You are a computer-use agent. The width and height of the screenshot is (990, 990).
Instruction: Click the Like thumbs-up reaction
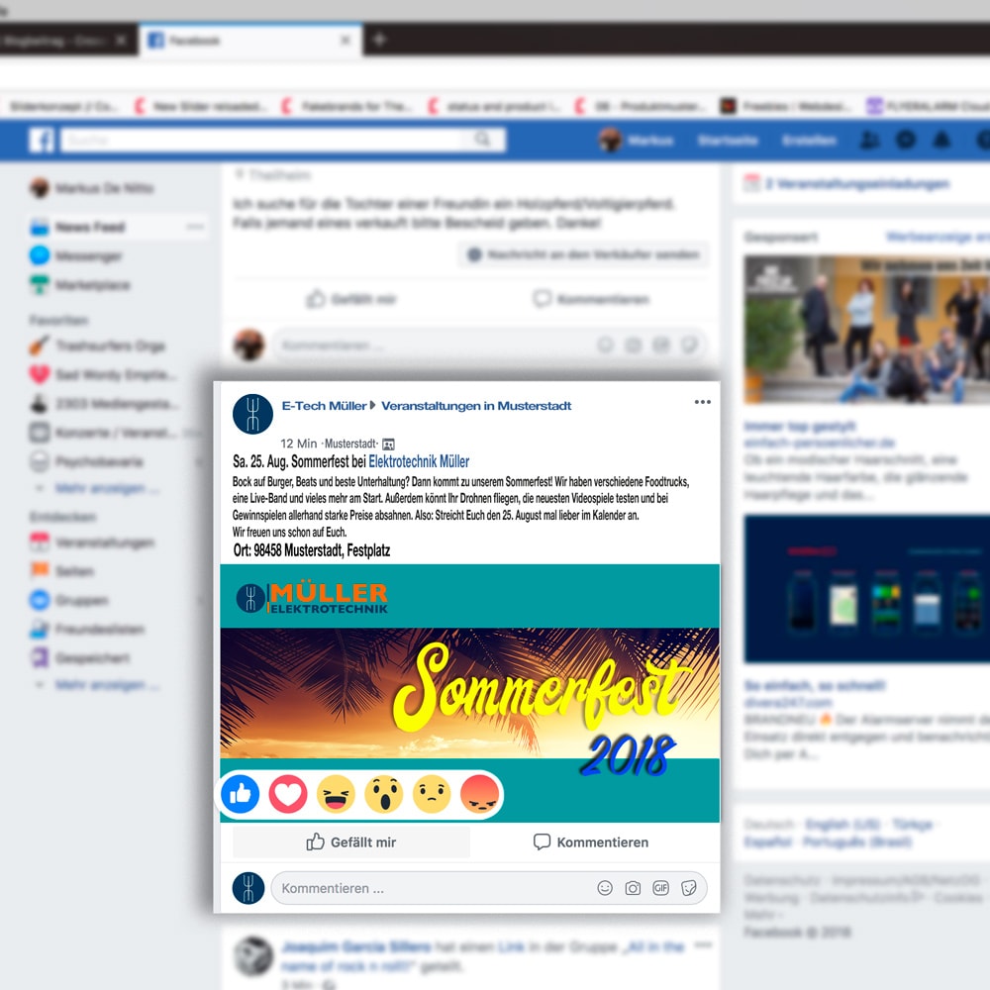[241, 794]
